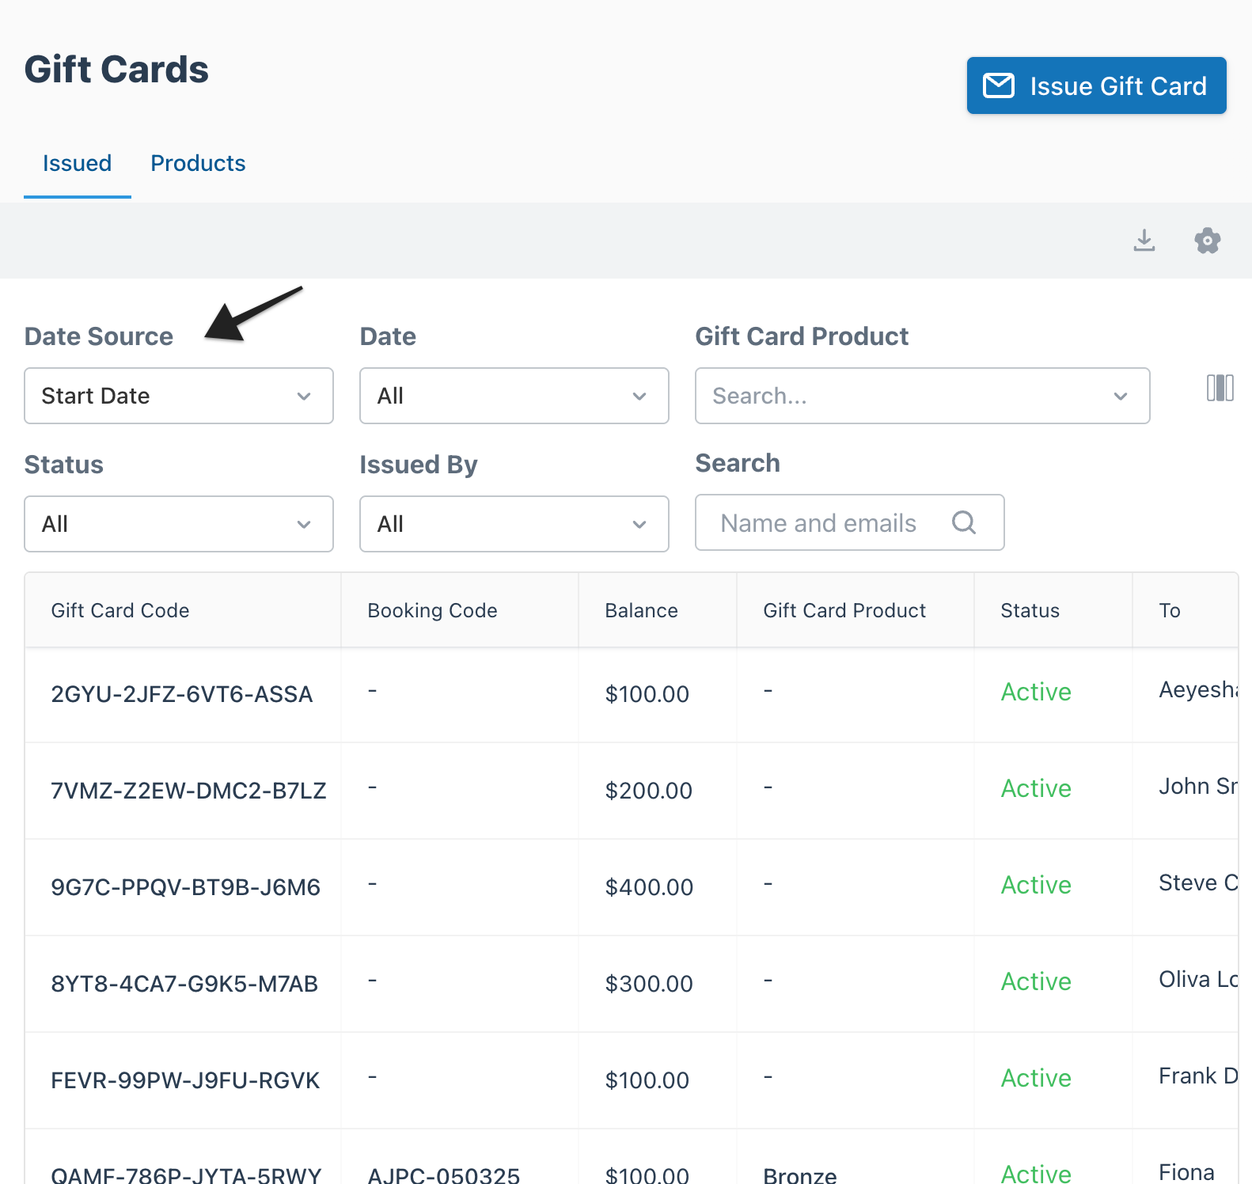
Task: Click recipient John in the To column
Action: [x=1198, y=786]
